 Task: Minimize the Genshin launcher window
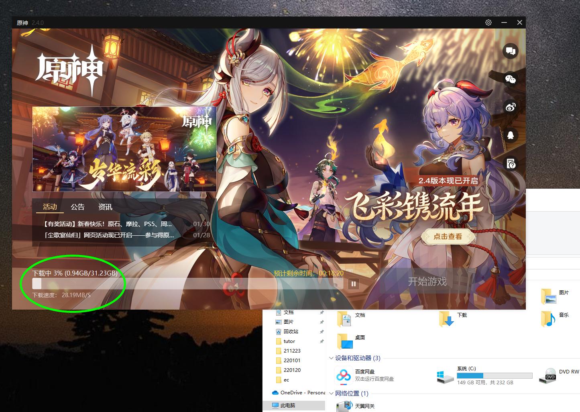(504, 22)
